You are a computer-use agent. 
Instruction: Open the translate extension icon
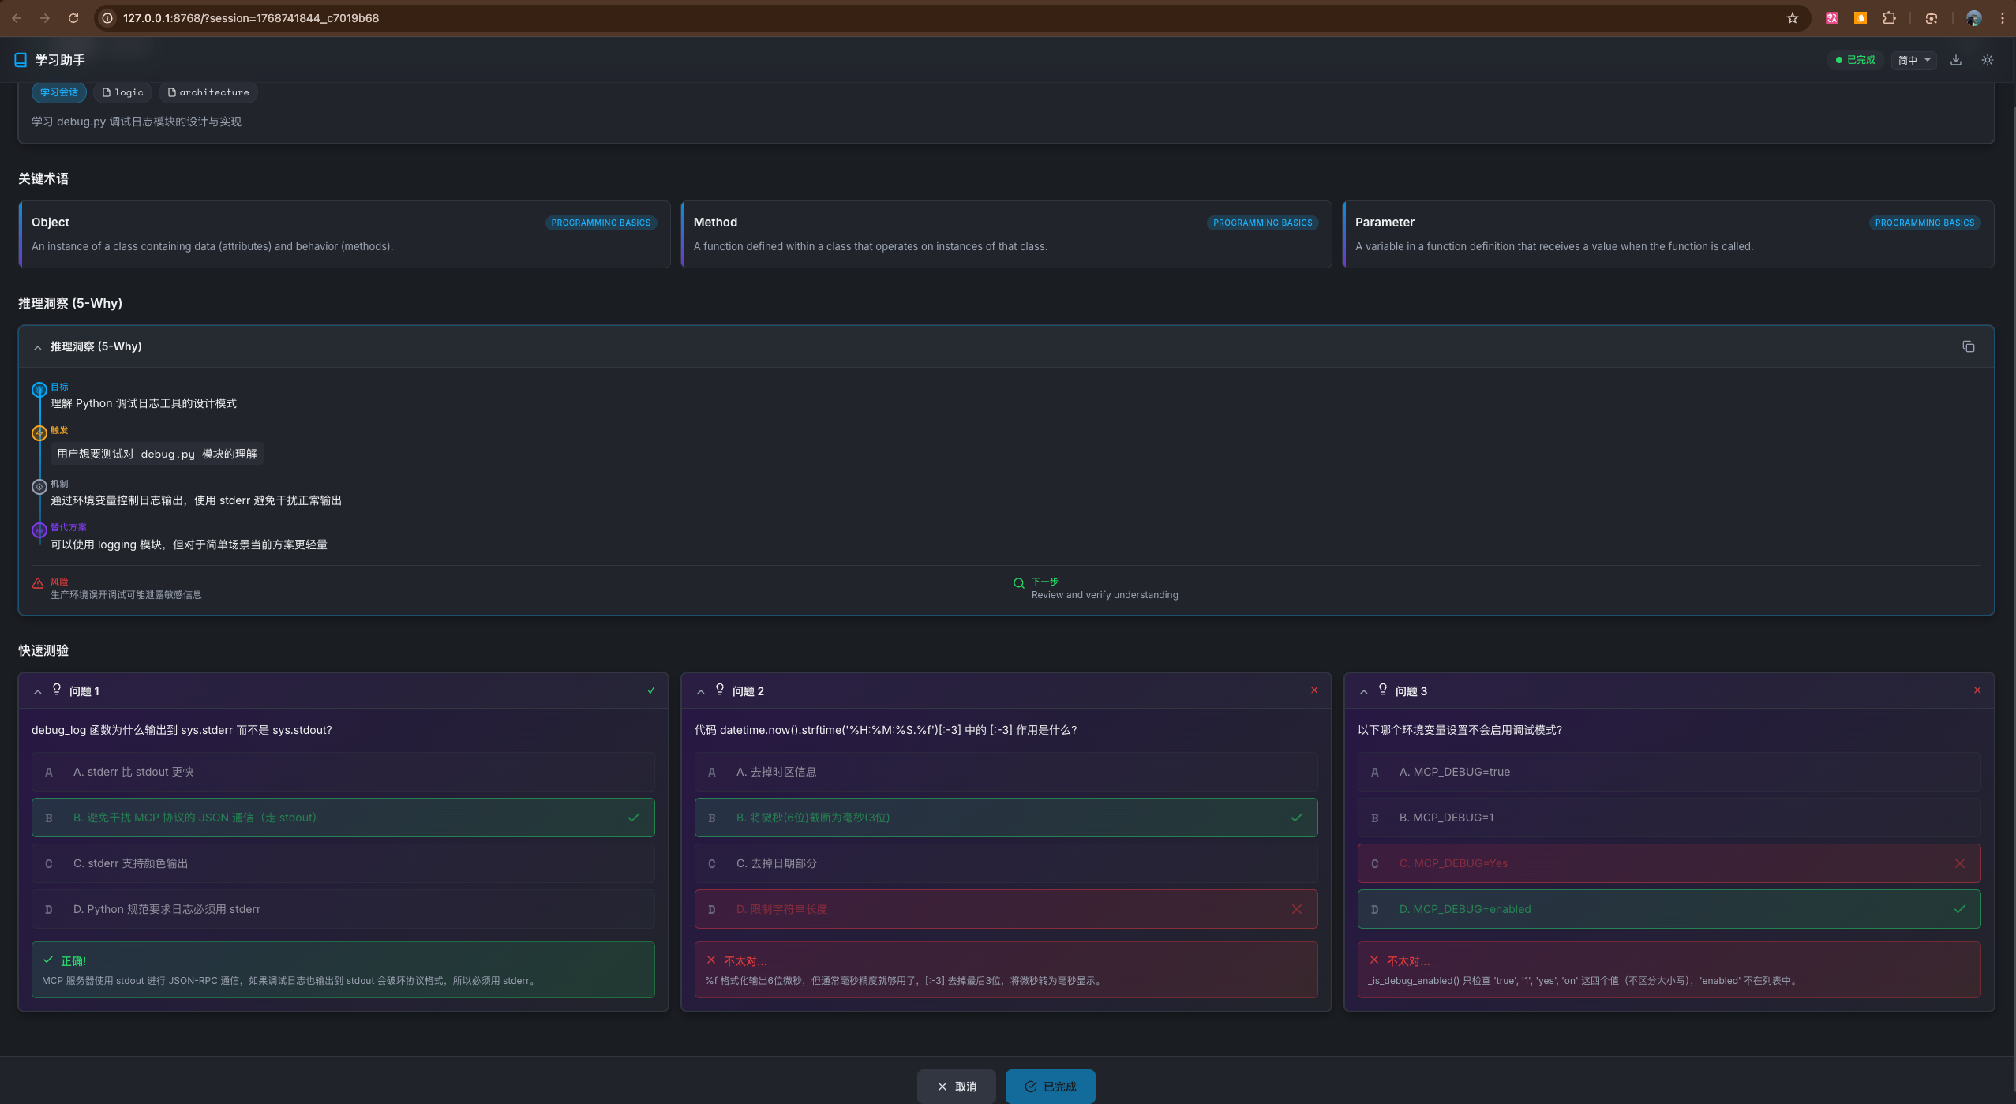tap(1832, 17)
